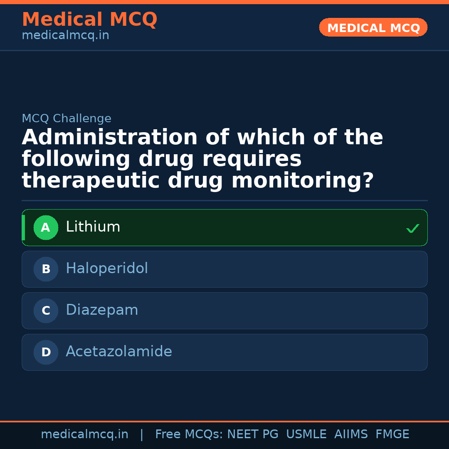
Task: Click FMGE in the footer
Action: [392, 434]
